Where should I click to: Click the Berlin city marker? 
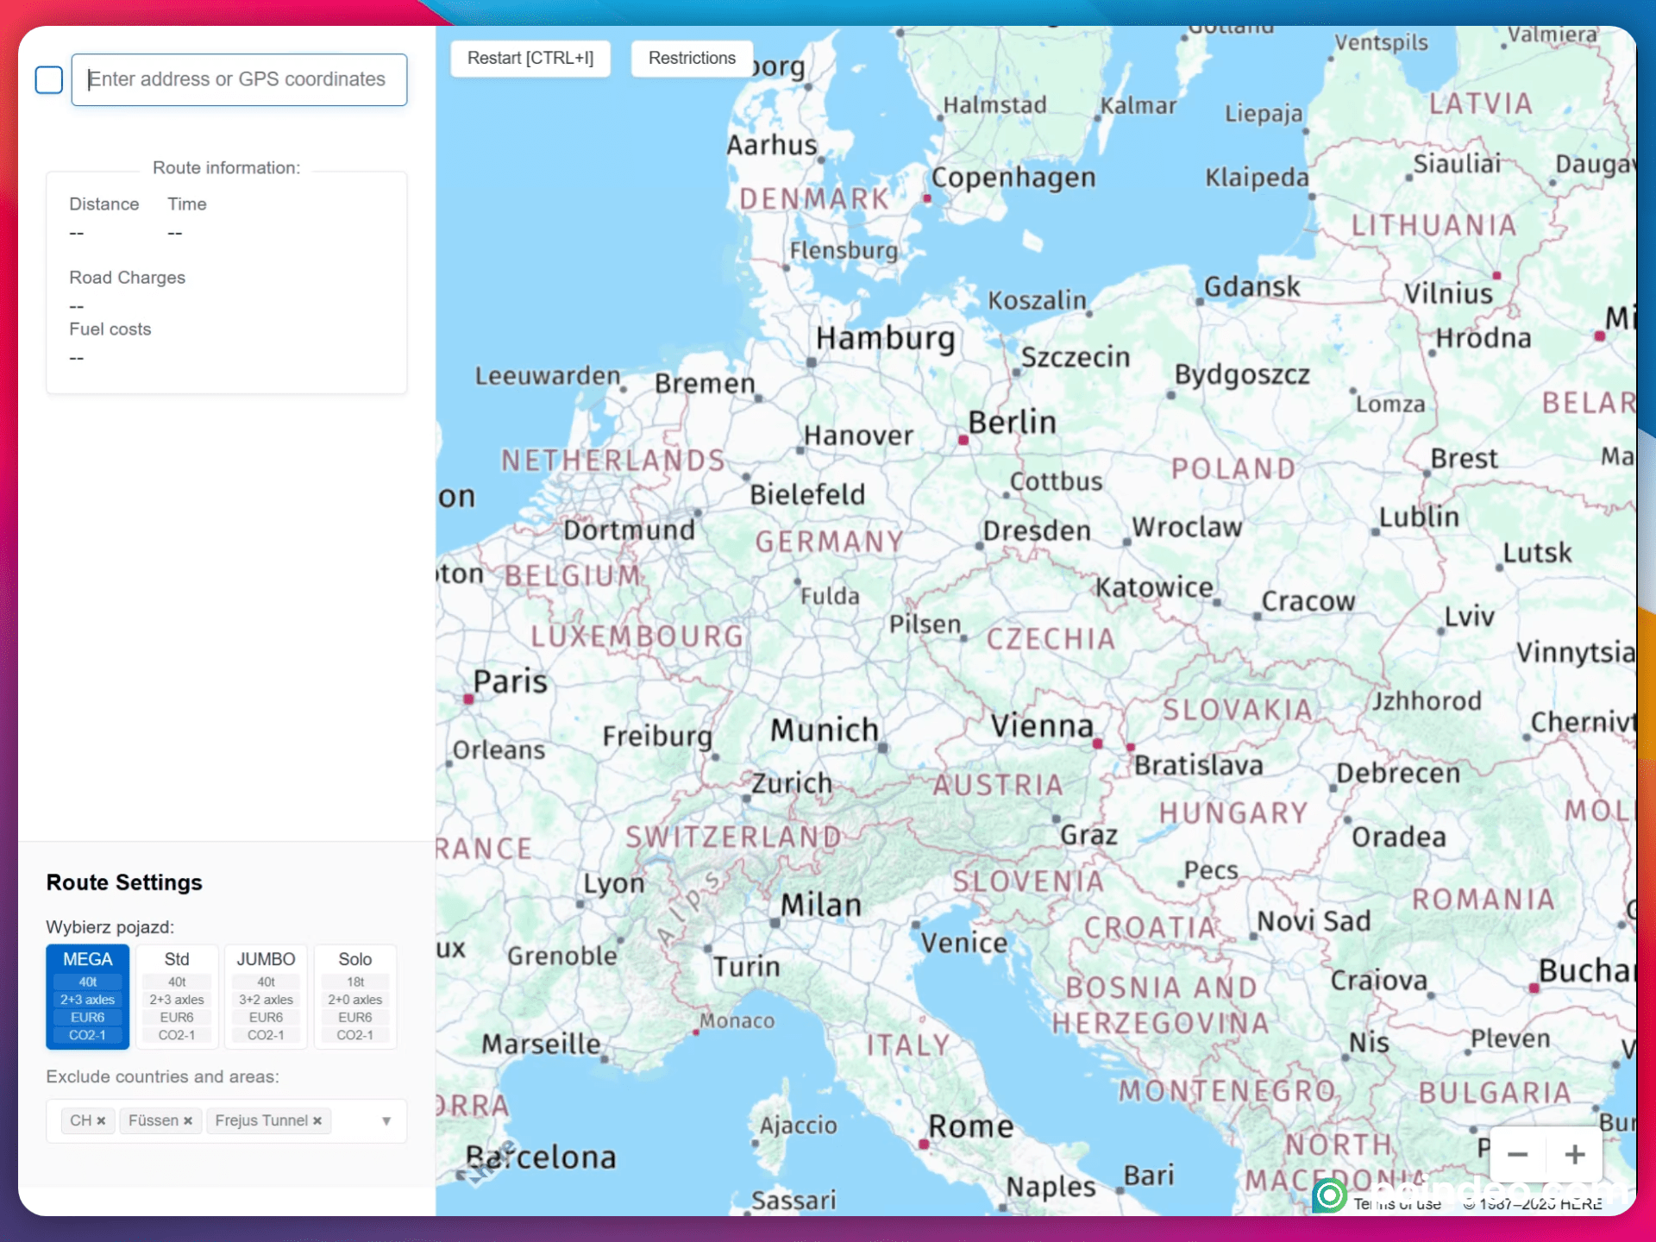click(963, 441)
